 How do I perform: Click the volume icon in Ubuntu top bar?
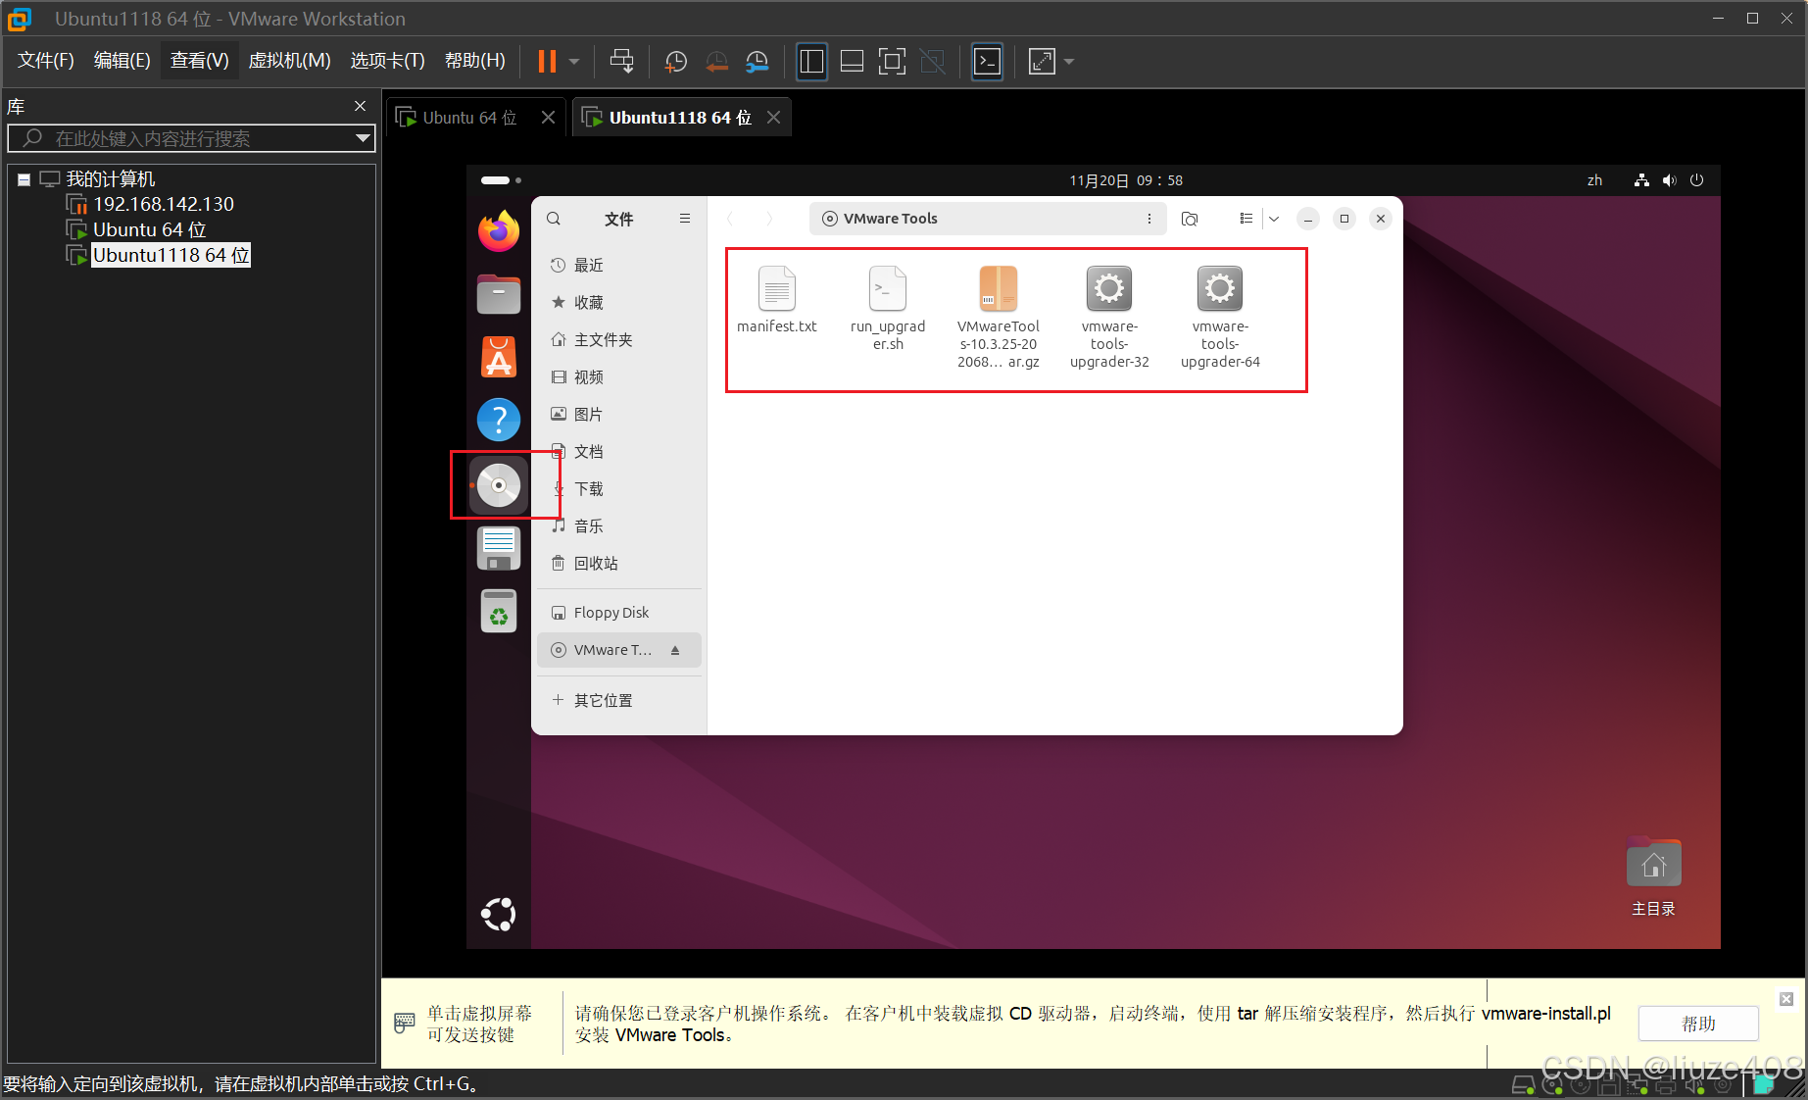(x=1669, y=180)
